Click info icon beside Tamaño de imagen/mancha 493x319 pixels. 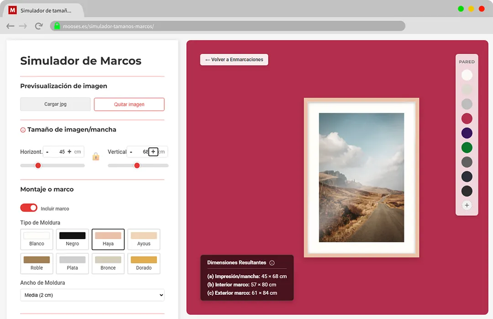[x=23, y=130]
